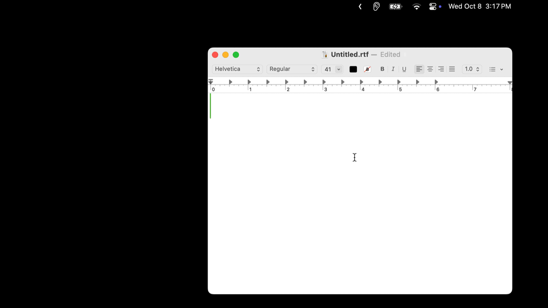Open the list bullets and numbering menu
Screen dimensions: 548x308
(x=496, y=69)
